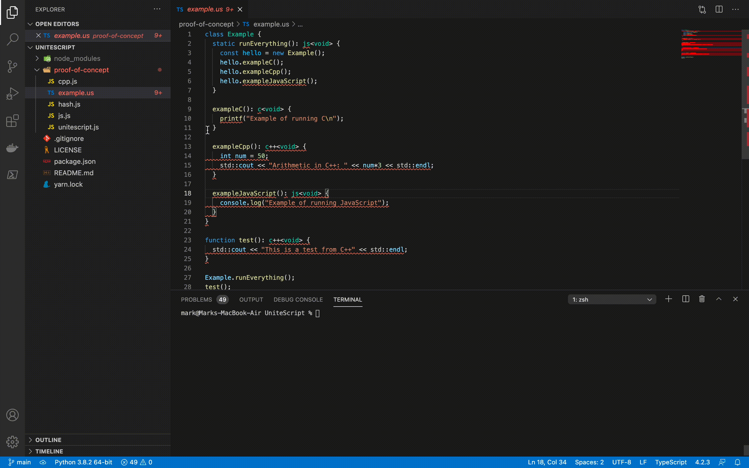
Task: Switch to the PROBLEMS tab
Action: pyautogui.click(x=196, y=299)
